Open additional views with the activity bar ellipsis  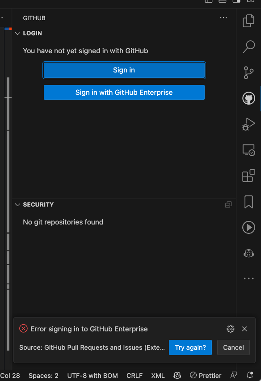[x=248, y=278]
